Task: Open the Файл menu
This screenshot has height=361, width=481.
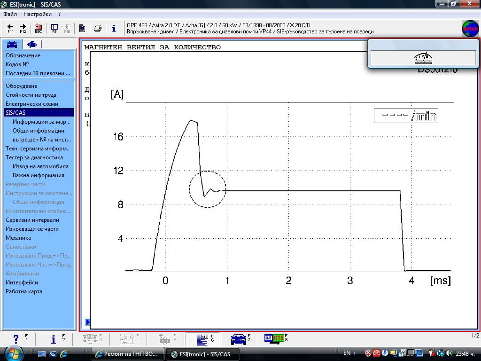Action: pyautogui.click(x=10, y=14)
